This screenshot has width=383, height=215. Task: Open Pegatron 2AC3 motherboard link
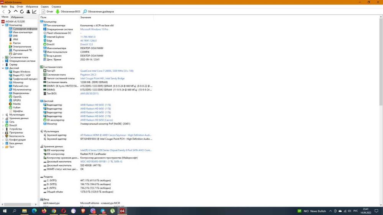(88, 75)
